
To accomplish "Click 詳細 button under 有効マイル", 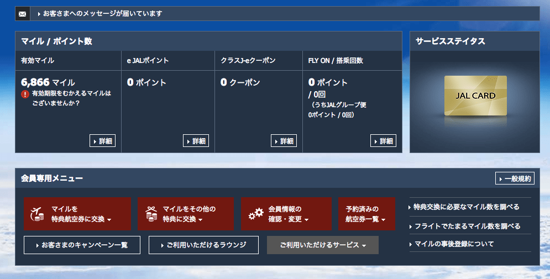I will coord(102,141).
